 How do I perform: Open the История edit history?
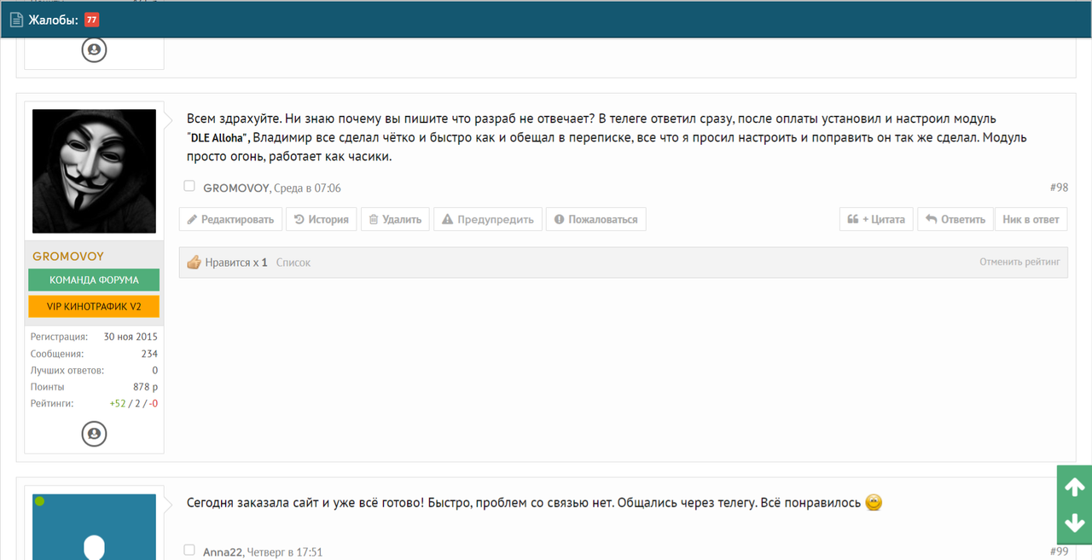pos(321,219)
